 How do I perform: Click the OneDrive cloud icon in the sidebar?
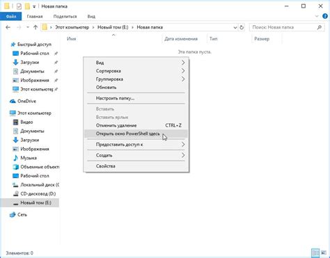click(x=13, y=102)
